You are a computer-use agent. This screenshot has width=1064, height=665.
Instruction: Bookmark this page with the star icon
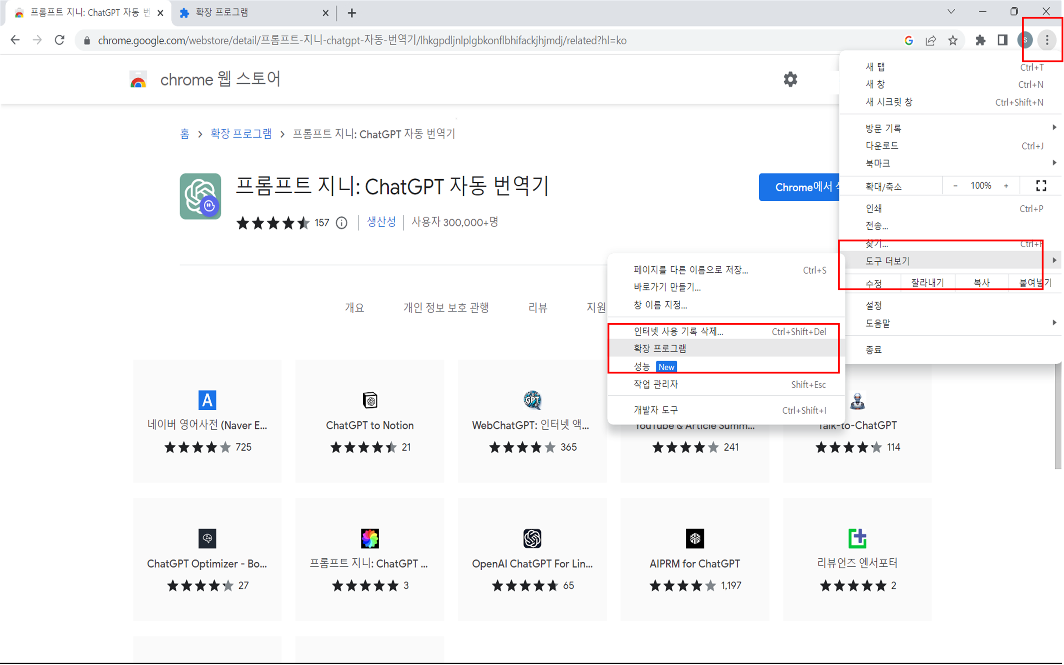tap(953, 40)
